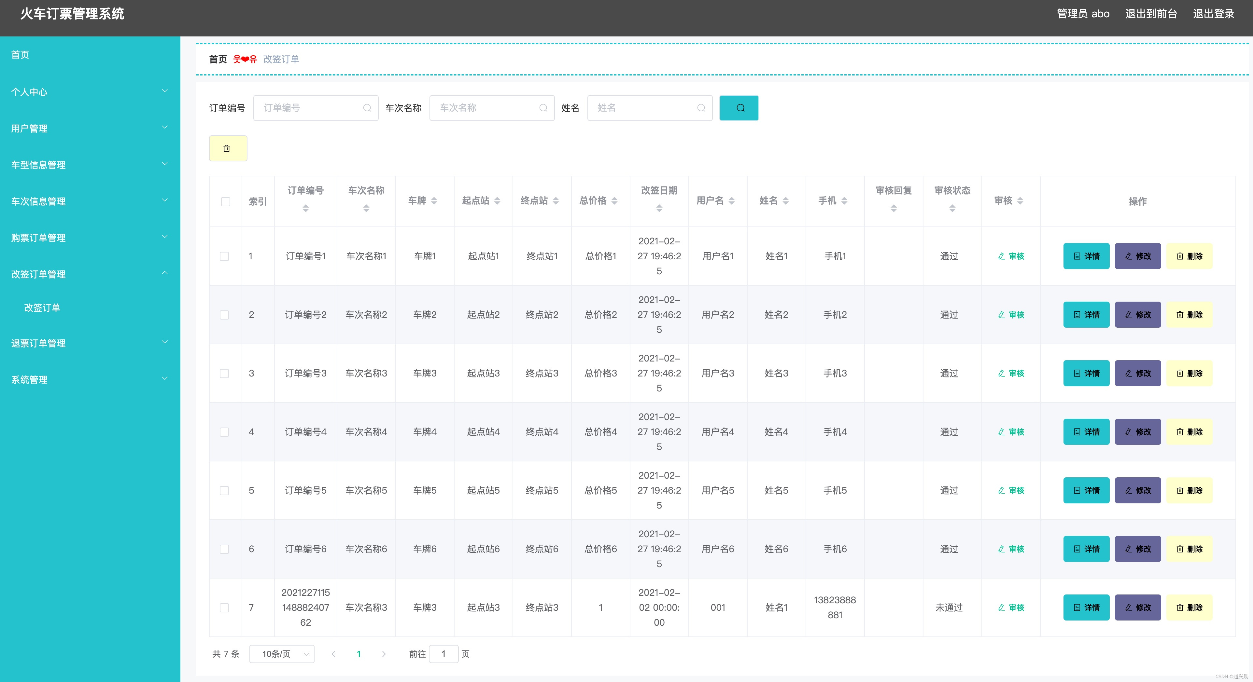The height and width of the screenshot is (682, 1253).
Task: Check the checkbox for row 2
Action: point(224,315)
